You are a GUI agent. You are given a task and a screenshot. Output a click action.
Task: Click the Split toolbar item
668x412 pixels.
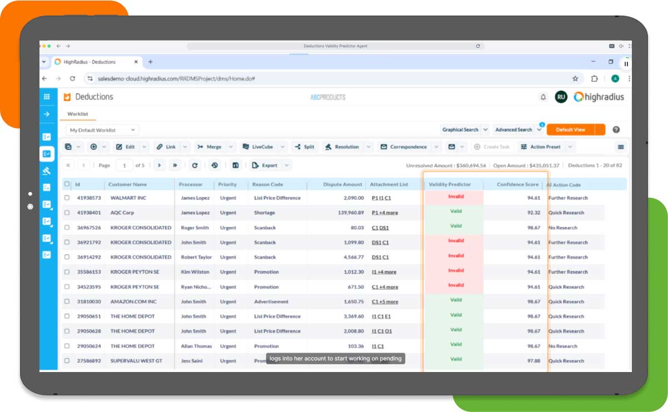[x=305, y=147]
